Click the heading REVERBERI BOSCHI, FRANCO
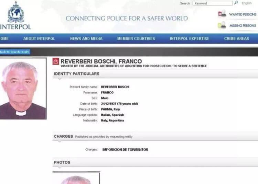 point(101,61)
